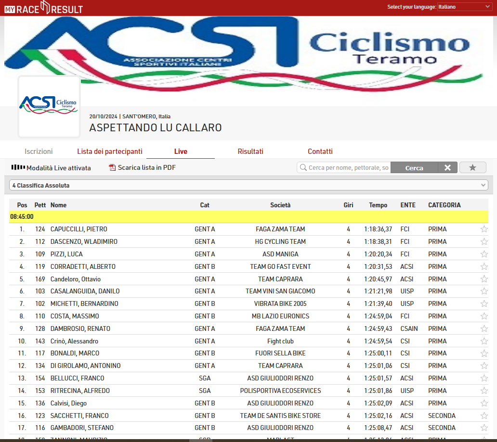Favorite GAMBADORI, STEFANO with star

point(484,428)
